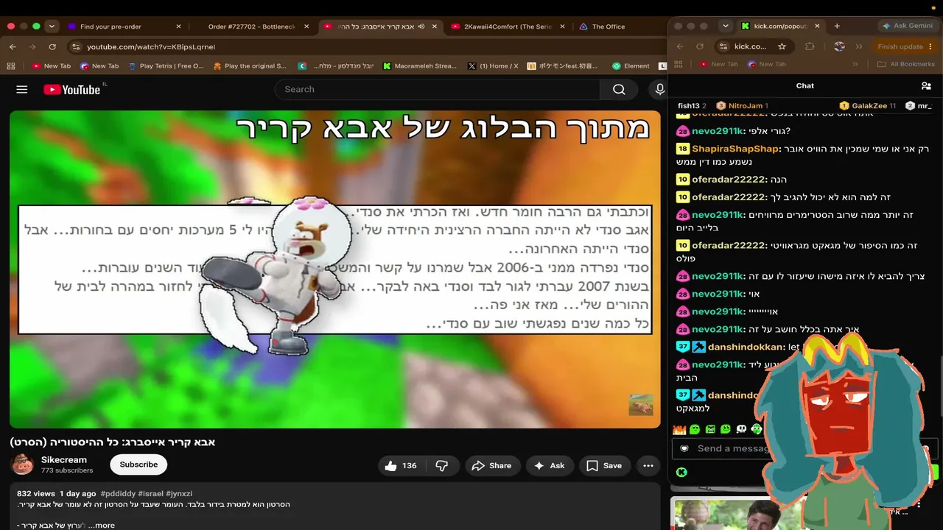Click NitroJam in the chat leaderboard

743,106
